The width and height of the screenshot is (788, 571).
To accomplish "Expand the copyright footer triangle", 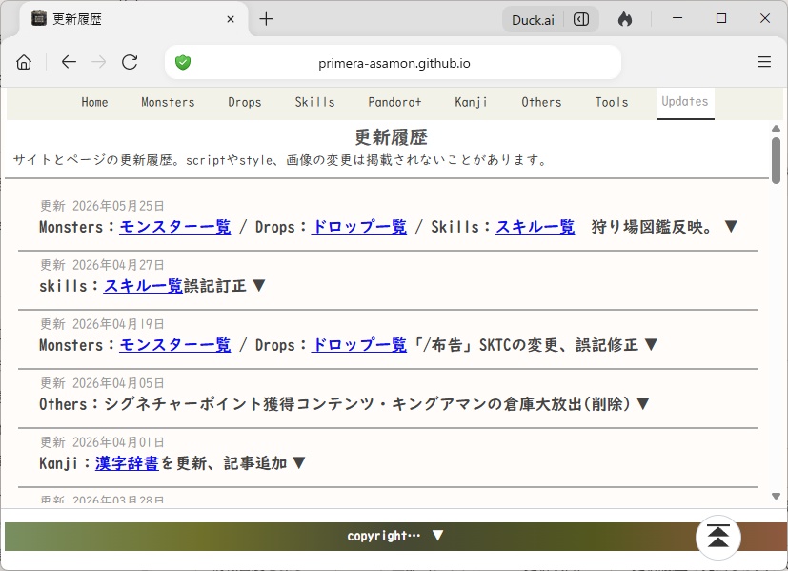I will click(437, 536).
